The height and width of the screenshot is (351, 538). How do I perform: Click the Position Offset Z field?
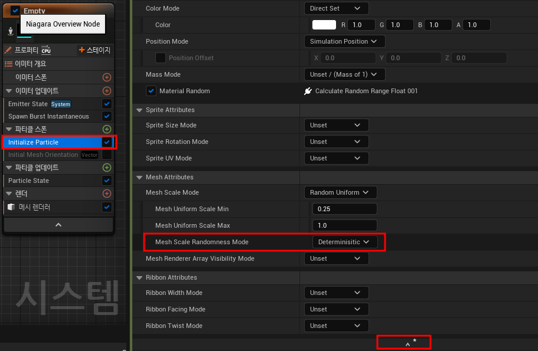[479, 58]
